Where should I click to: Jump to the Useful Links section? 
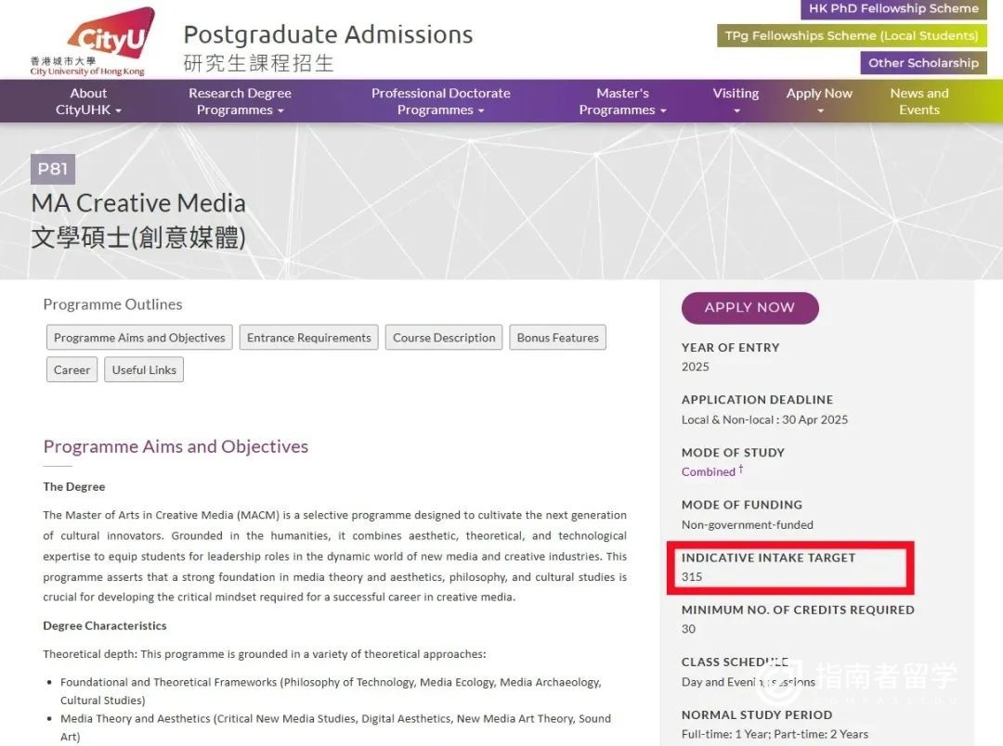click(144, 369)
